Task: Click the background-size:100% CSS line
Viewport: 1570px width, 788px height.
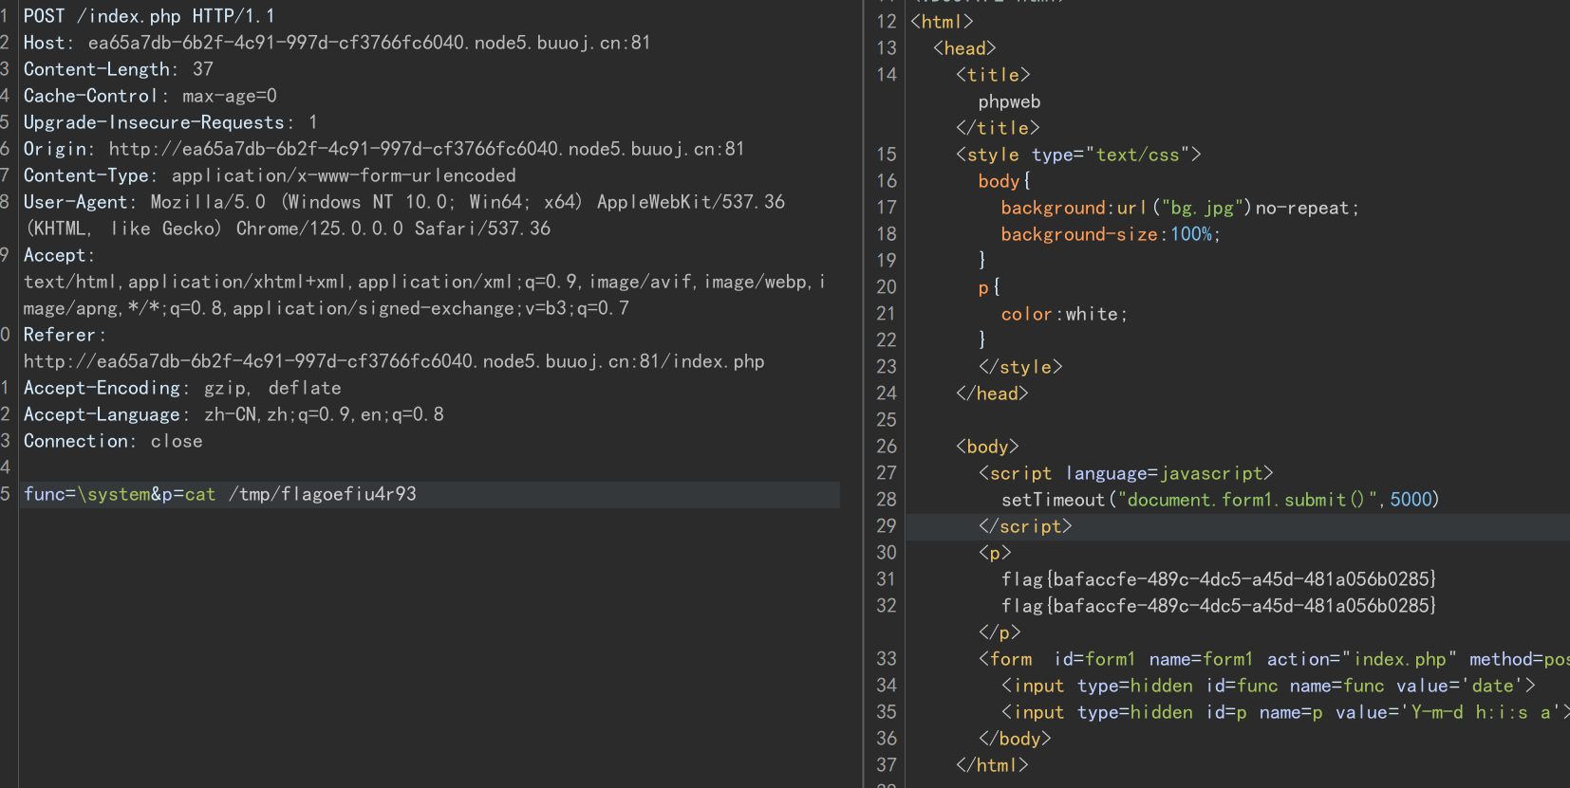Action: coord(1111,233)
